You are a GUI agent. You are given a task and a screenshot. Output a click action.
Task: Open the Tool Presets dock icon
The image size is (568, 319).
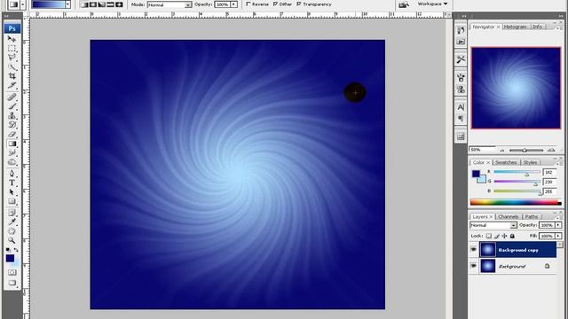point(461,59)
